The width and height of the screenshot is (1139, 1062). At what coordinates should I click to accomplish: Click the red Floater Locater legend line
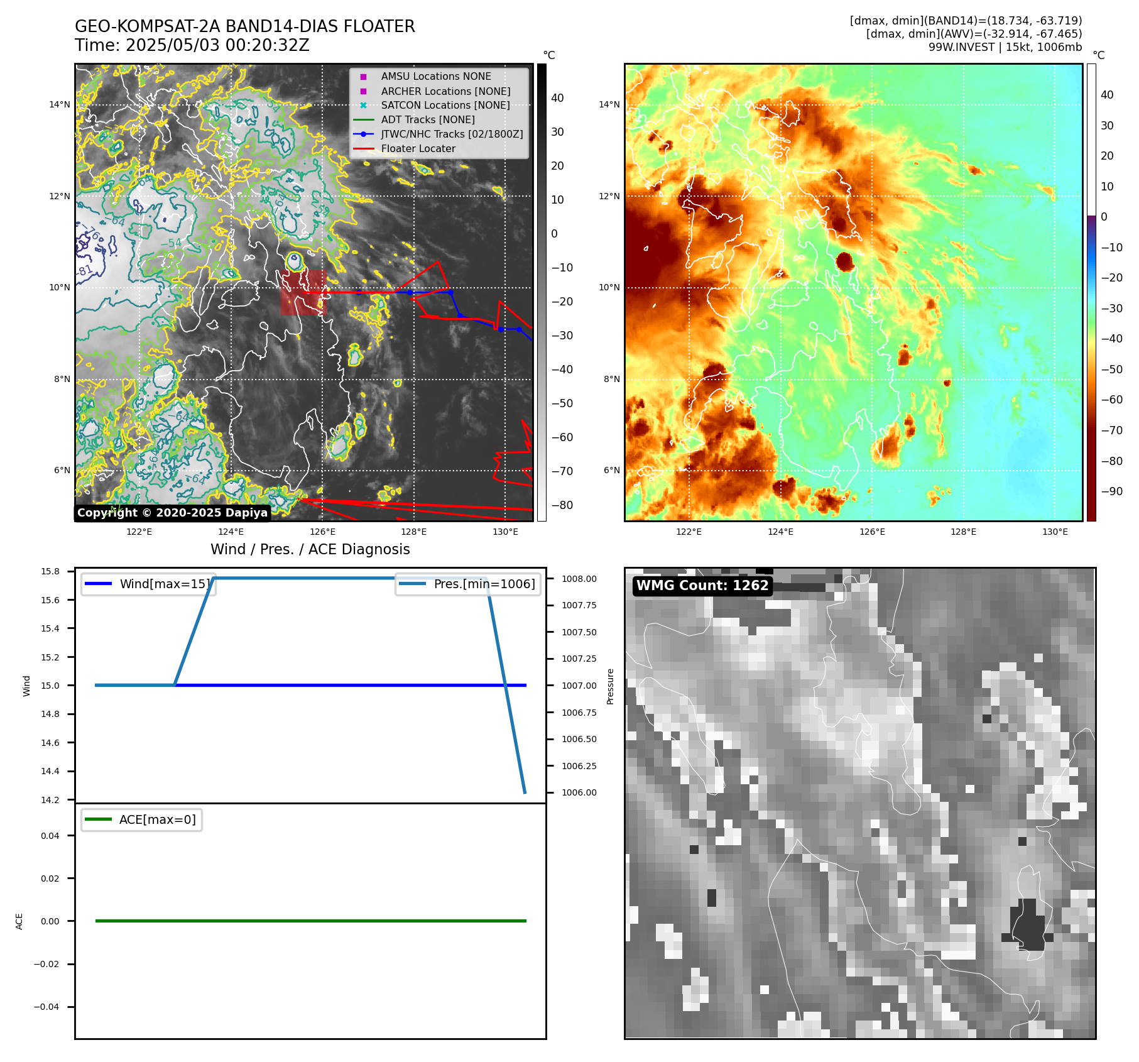[363, 148]
